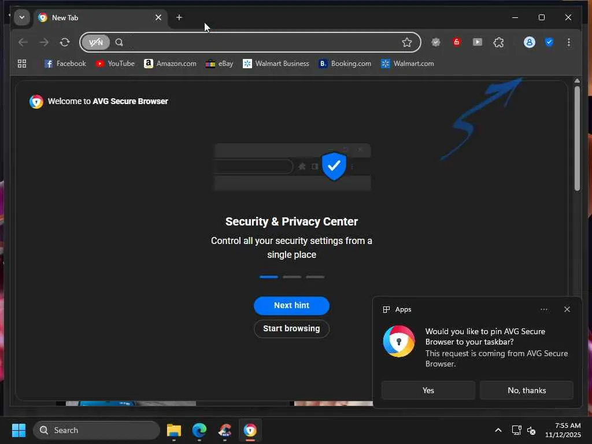Screen dimensions: 592x444
Task: Open the gray shield badge extension icon
Action: coord(436,42)
